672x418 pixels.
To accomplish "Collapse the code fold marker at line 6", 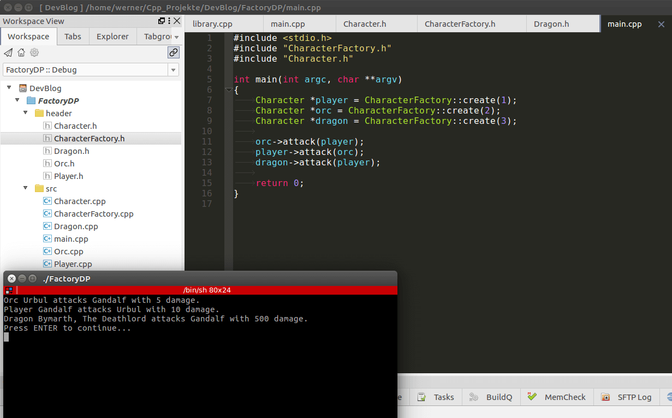I will click(x=229, y=89).
